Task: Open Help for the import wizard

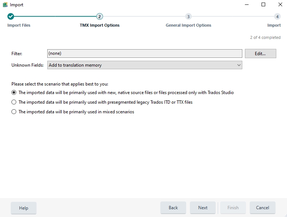Action: click(24, 208)
